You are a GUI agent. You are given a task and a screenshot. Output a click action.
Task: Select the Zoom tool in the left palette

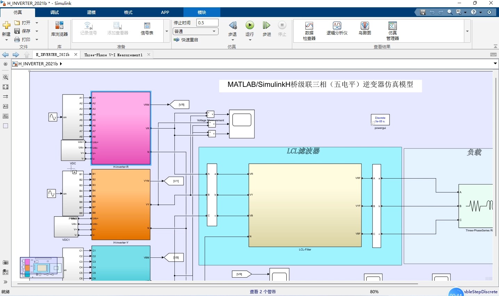(x=6, y=77)
